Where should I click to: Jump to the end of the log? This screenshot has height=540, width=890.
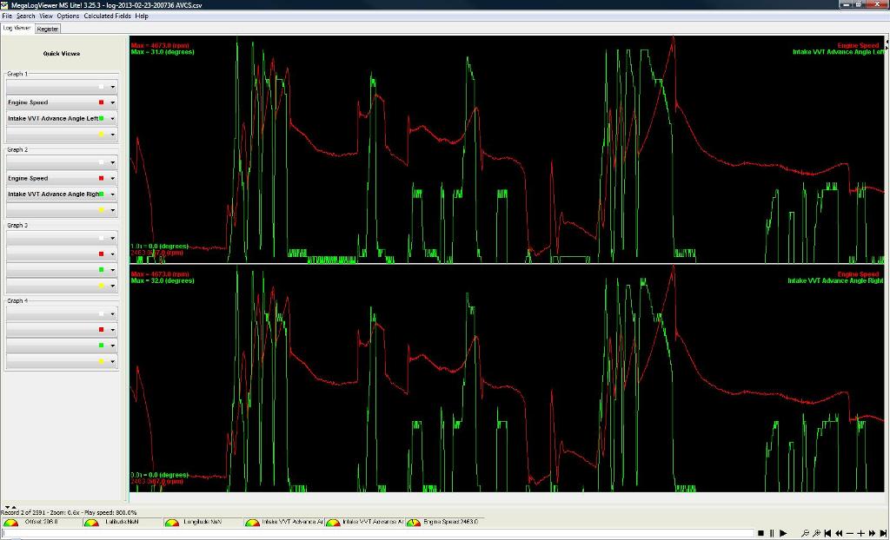point(881,533)
